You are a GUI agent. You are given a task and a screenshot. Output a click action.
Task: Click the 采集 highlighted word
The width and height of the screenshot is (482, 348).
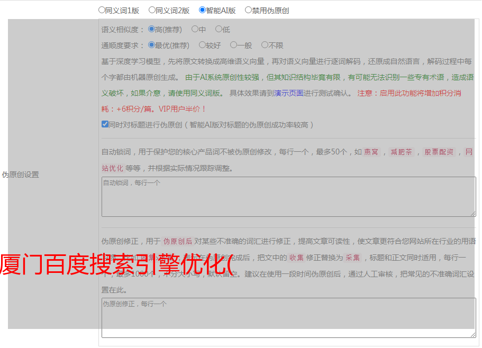click(352, 258)
